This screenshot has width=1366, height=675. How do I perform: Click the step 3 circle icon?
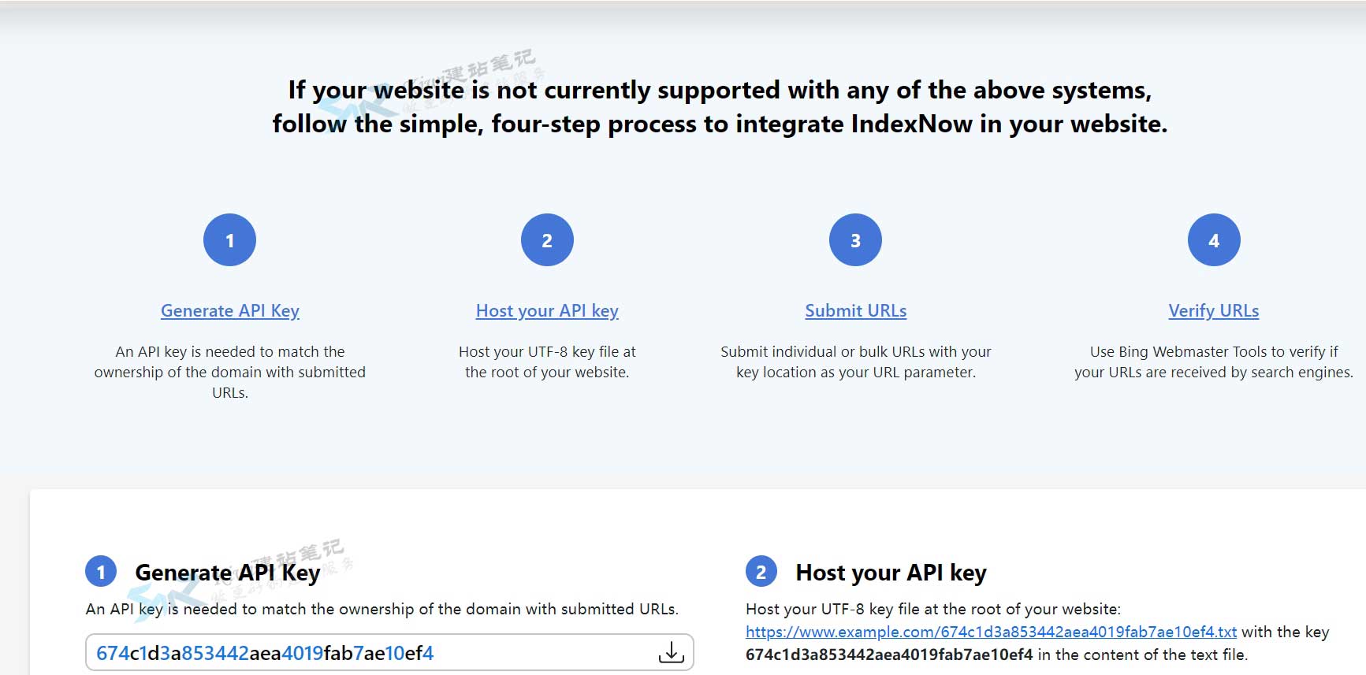pyautogui.click(x=855, y=239)
